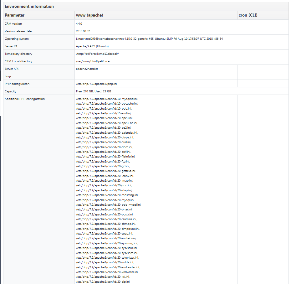This screenshot has height=284, width=291.
Task: Select the 'Free: 270 GB, Used: 23 GB' value
Action: point(94,91)
